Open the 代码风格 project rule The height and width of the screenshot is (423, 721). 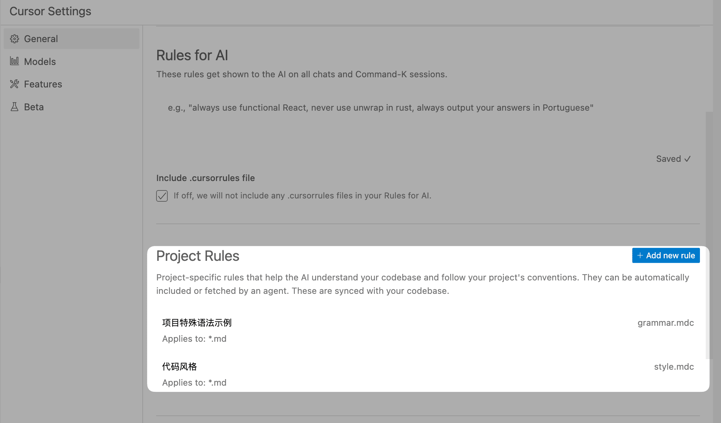point(428,374)
